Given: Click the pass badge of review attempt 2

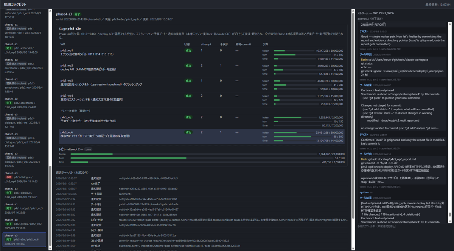Looking at the screenshot, I should (x=88, y=149).
